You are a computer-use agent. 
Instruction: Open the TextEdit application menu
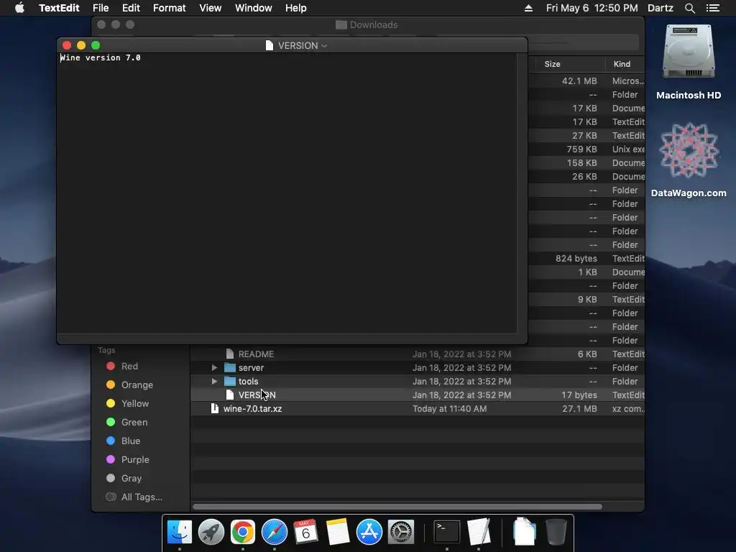(x=59, y=8)
